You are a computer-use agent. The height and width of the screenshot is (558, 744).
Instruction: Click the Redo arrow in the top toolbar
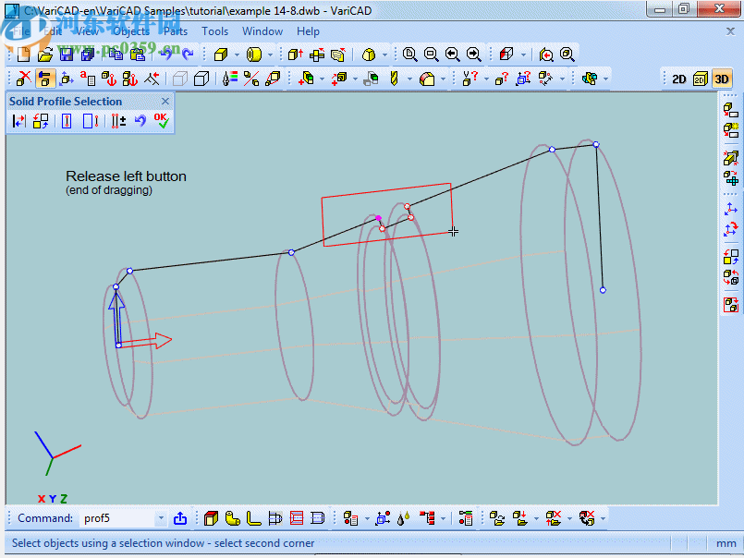point(188,55)
